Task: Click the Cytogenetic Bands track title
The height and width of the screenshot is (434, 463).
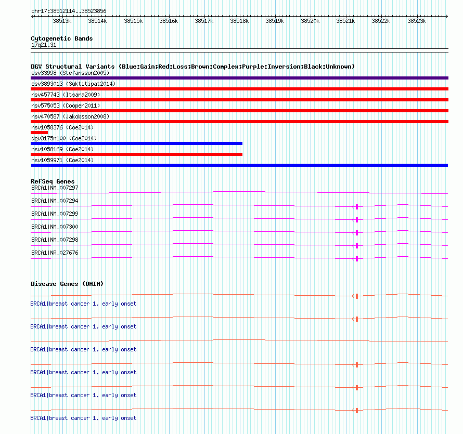Action: [62, 38]
